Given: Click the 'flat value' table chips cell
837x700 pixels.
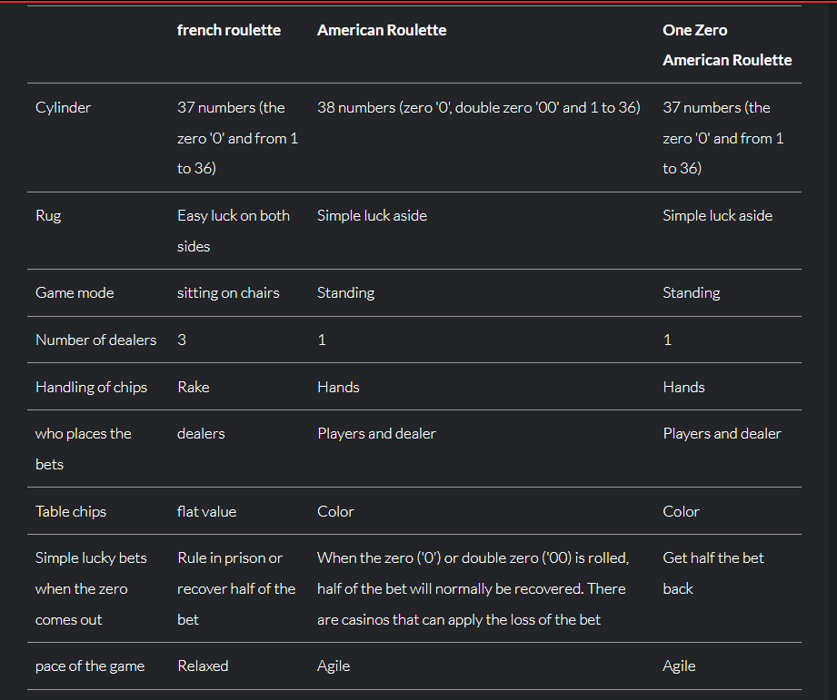Looking at the screenshot, I should pos(206,512).
